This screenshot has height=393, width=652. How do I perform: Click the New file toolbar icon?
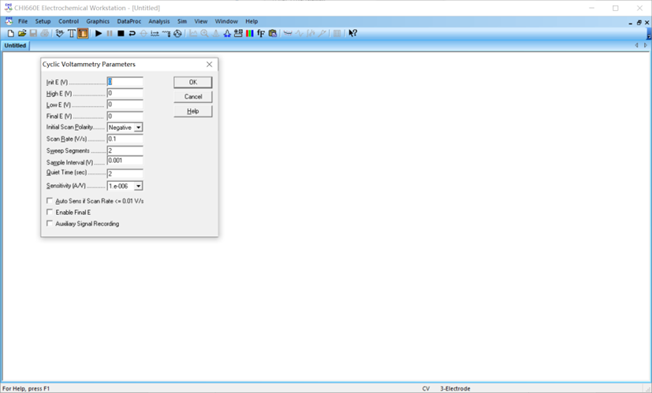pos(11,33)
